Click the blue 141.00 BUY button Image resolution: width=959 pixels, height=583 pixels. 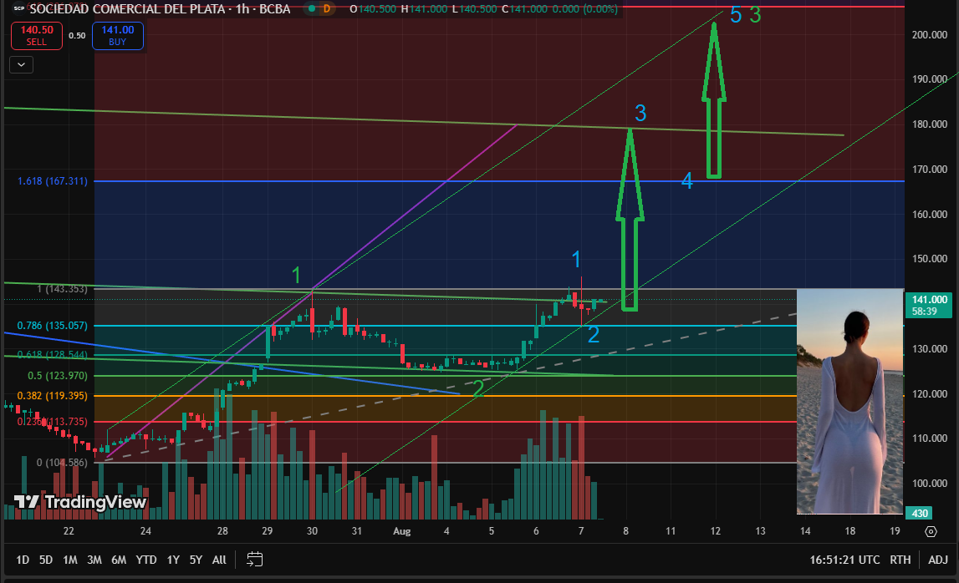click(117, 35)
